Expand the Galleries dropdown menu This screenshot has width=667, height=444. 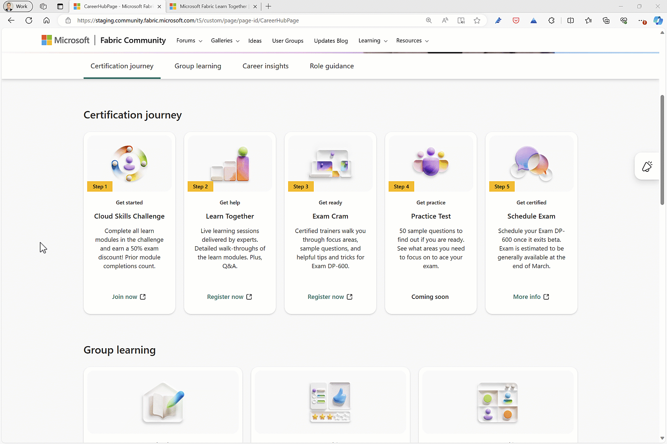click(x=225, y=41)
